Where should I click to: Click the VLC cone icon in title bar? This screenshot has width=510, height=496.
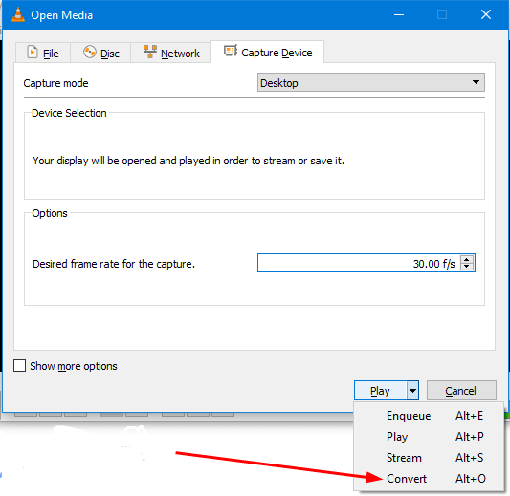tap(18, 14)
